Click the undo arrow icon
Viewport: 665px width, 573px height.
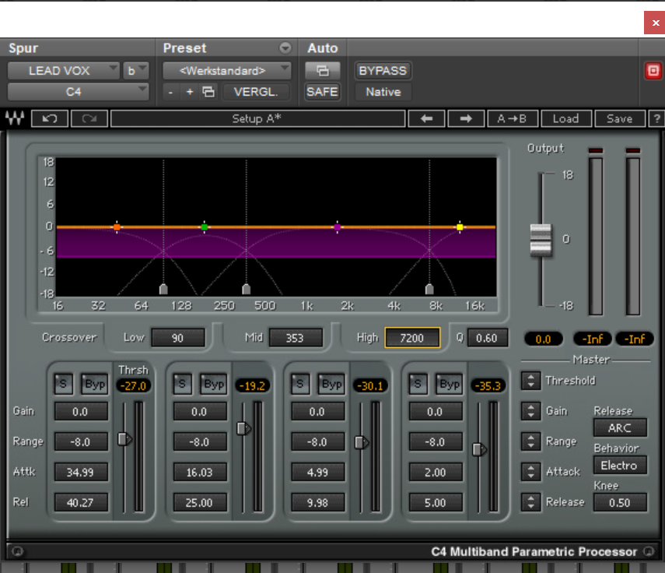(50, 119)
